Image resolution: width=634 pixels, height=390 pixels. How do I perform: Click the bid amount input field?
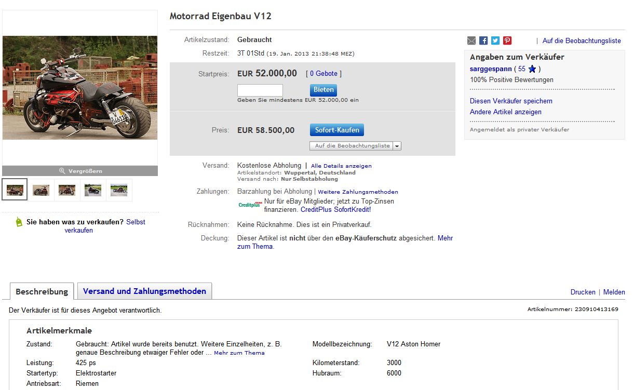tap(260, 90)
